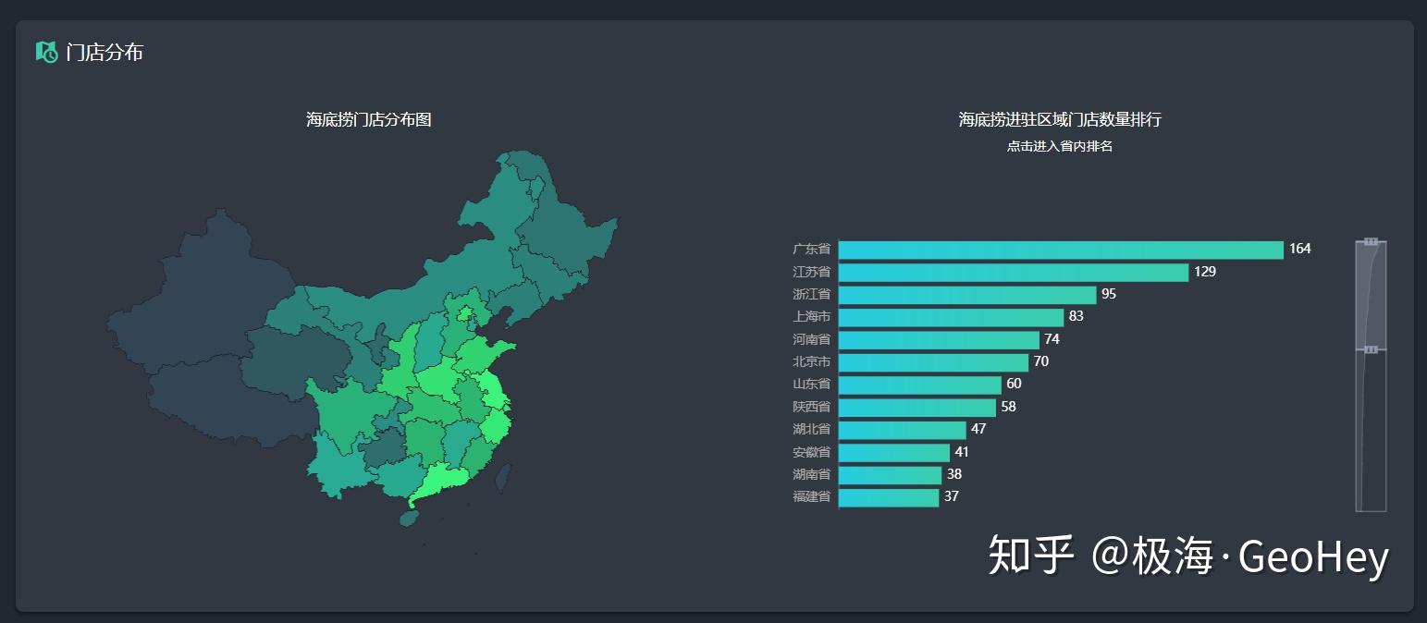Image resolution: width=1427 pixels, height=623 pixels.
Task: Click the 河南省 axis label
Action: [x=811, y=339]
